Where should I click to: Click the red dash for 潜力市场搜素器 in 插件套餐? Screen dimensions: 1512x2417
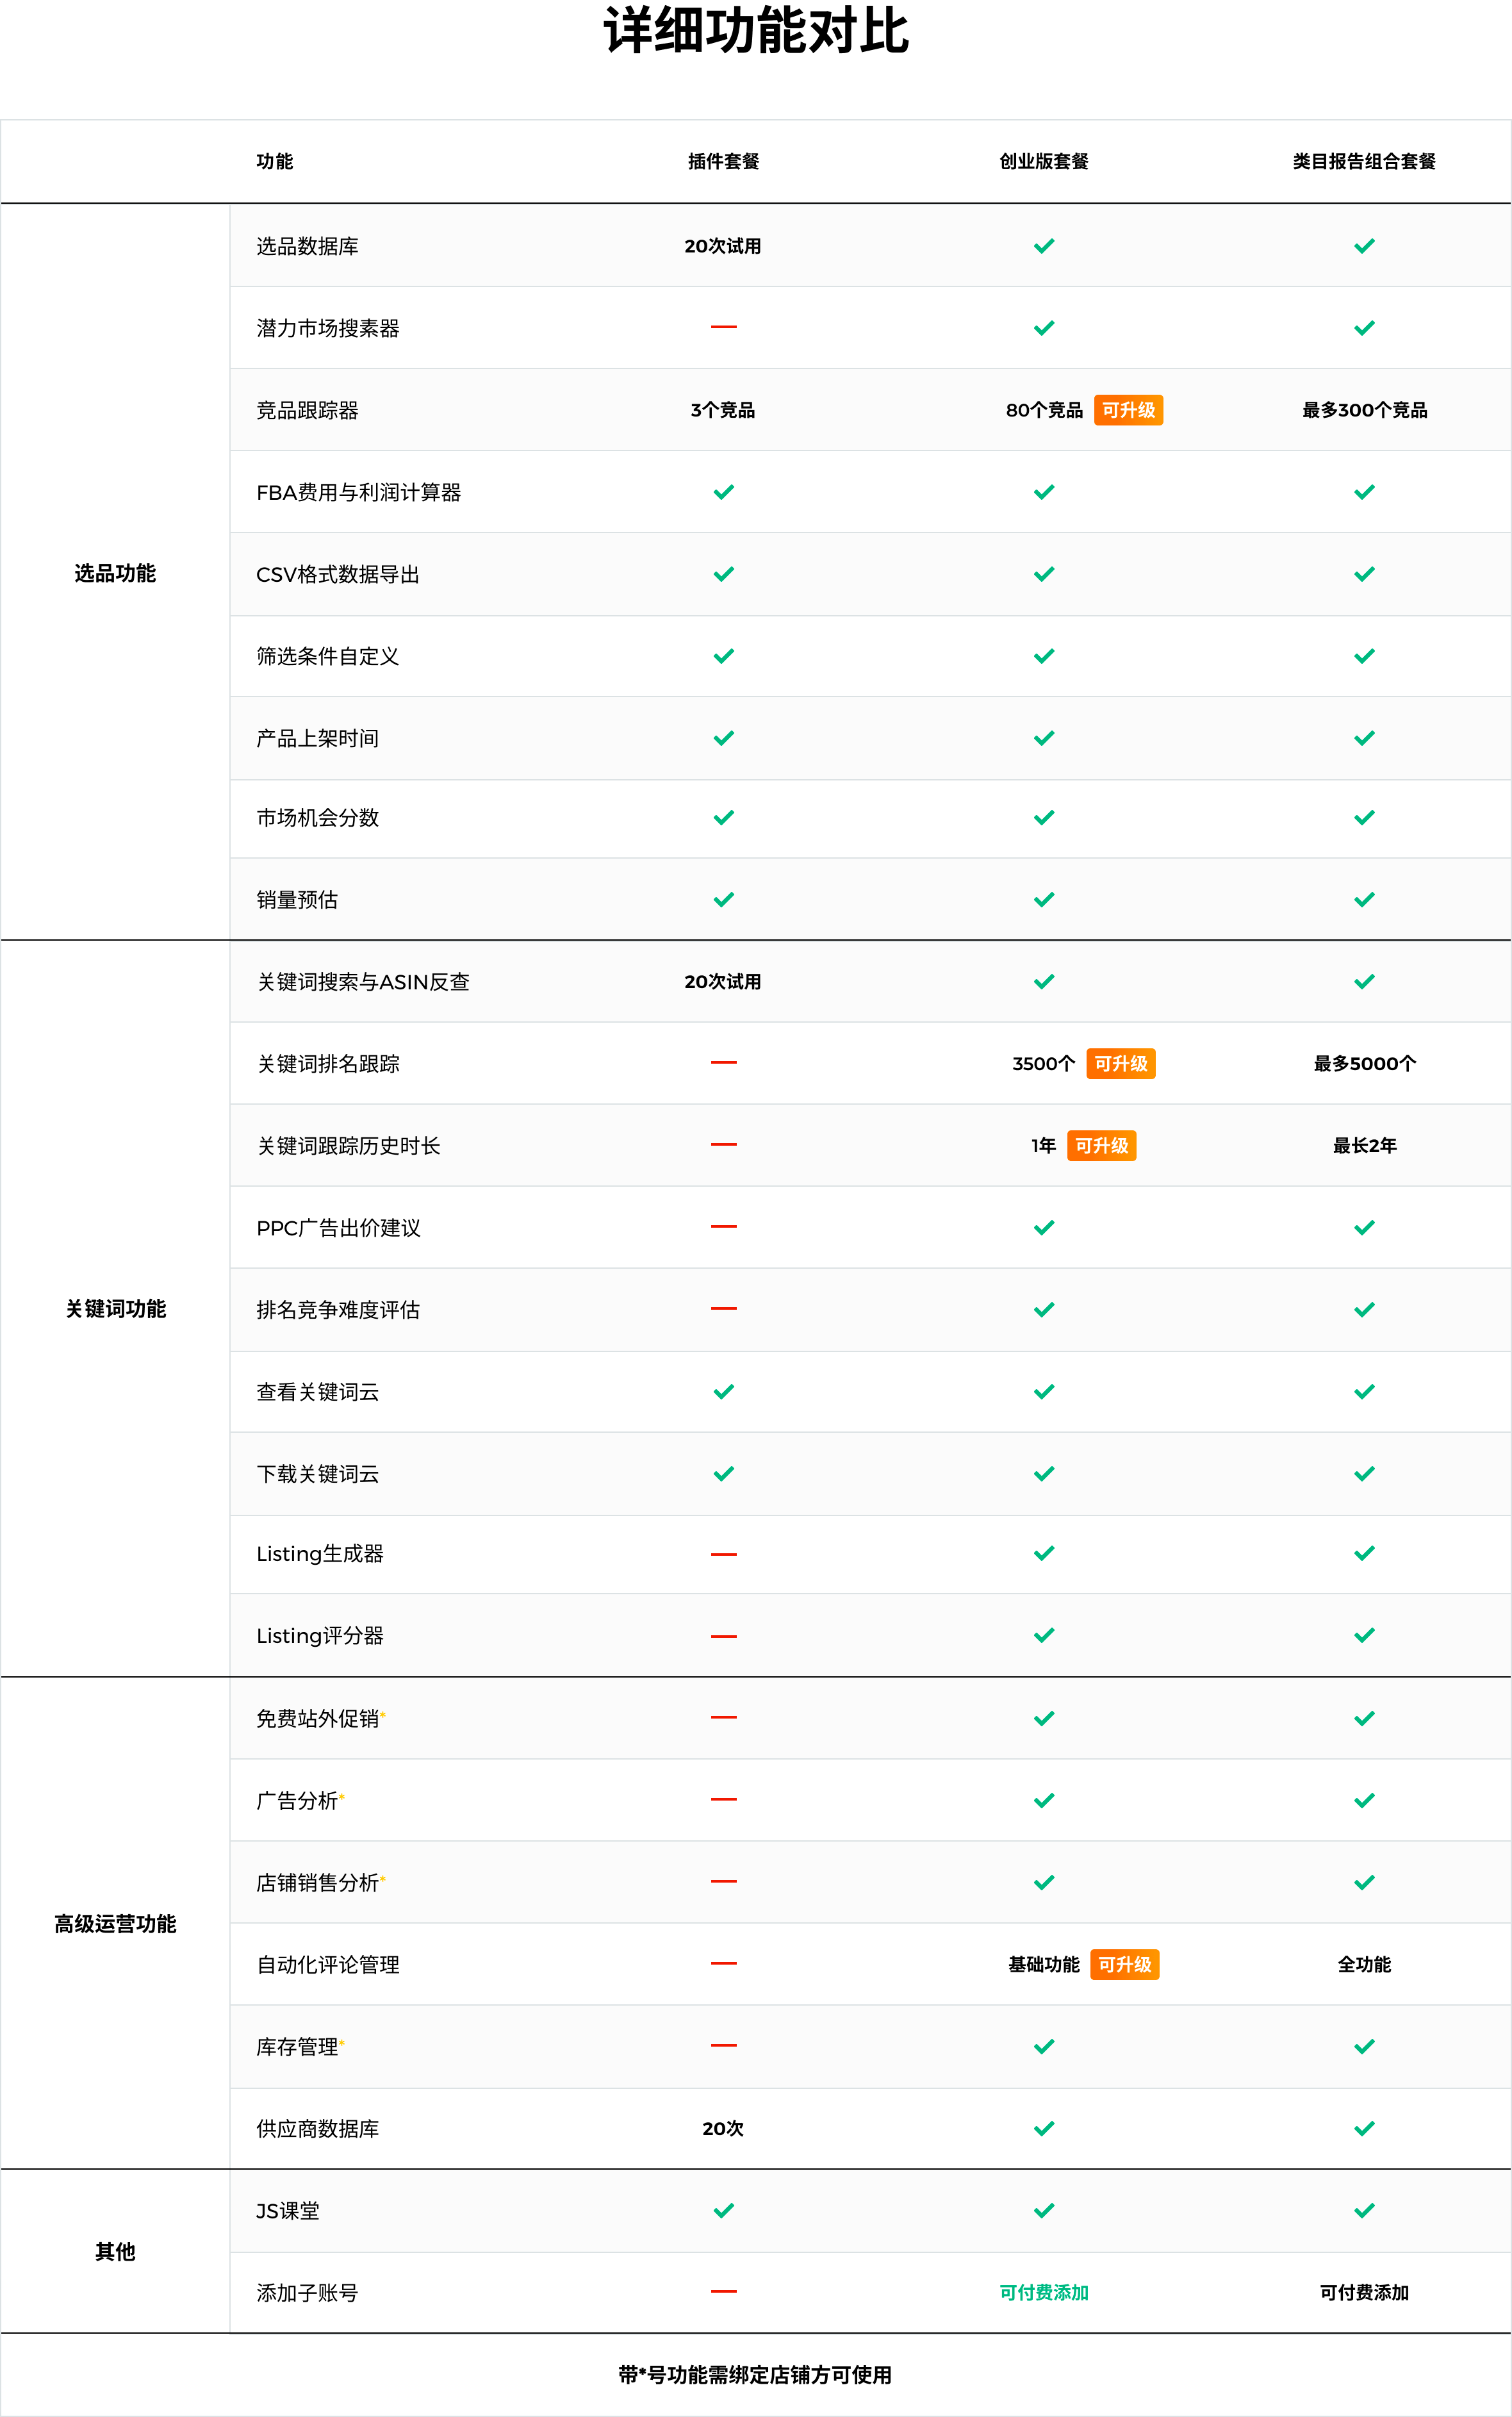tap(723, 327)
